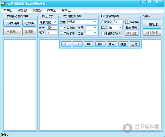Open the jpg output format dropdown
165x137 pixels.
click(x=116, y=28)
